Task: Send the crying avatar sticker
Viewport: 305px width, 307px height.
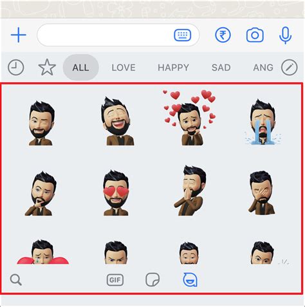Action: [x=263, y=122]
